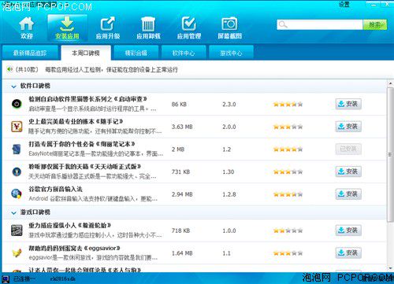Click the green 搜索 button
394x284 pixels.
[x=375, y=24]
